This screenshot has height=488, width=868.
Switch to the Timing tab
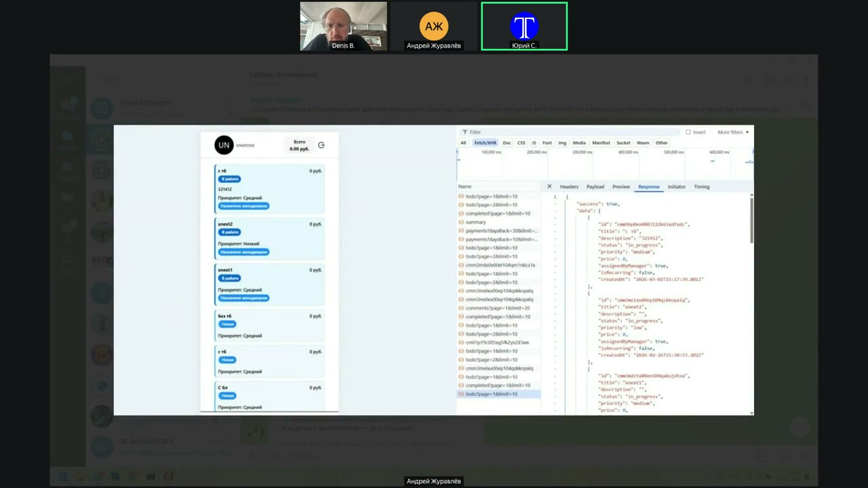pos(701,186)
